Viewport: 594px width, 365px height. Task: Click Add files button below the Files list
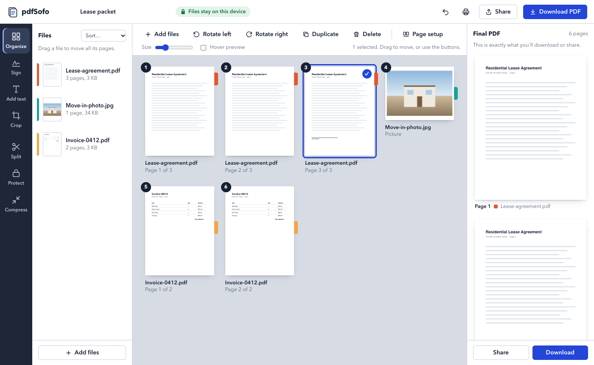coord(82,352)
